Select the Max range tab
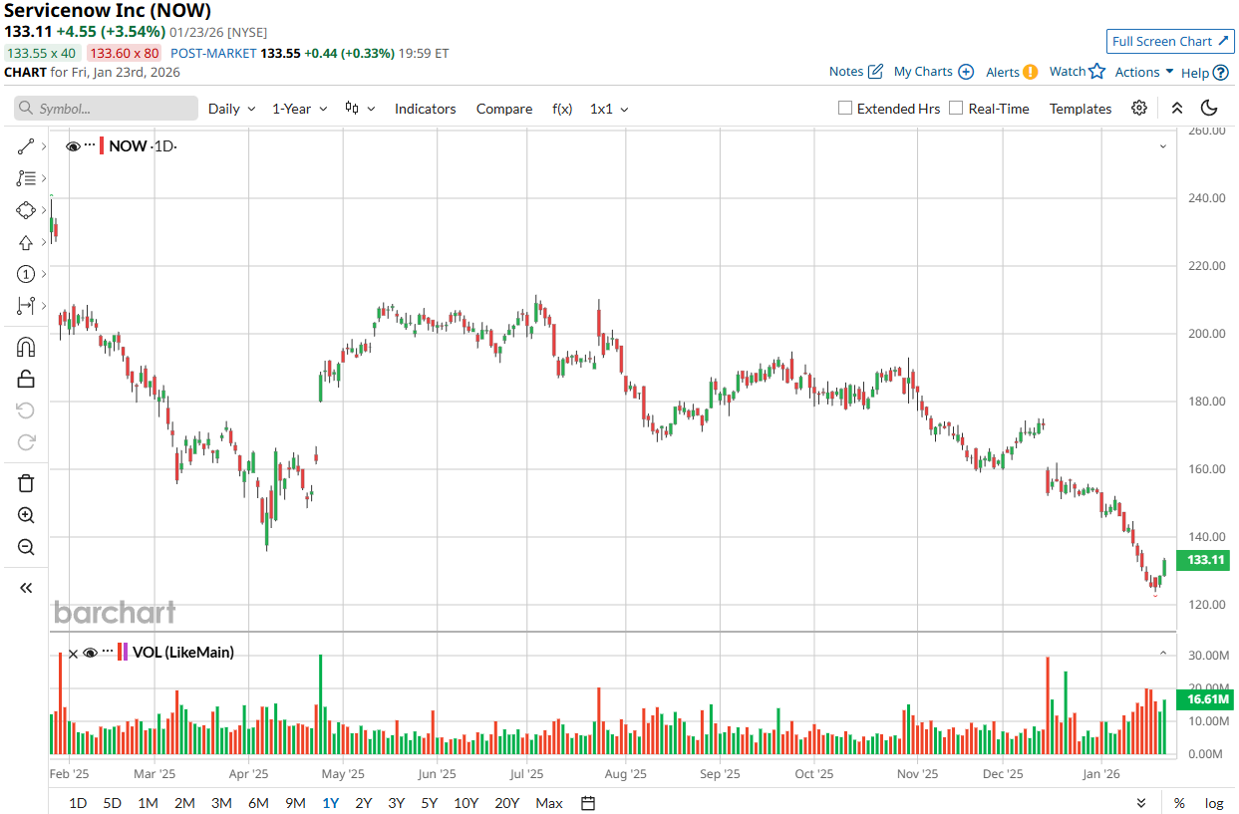1239x814 pixels. [x=549, y=803]
